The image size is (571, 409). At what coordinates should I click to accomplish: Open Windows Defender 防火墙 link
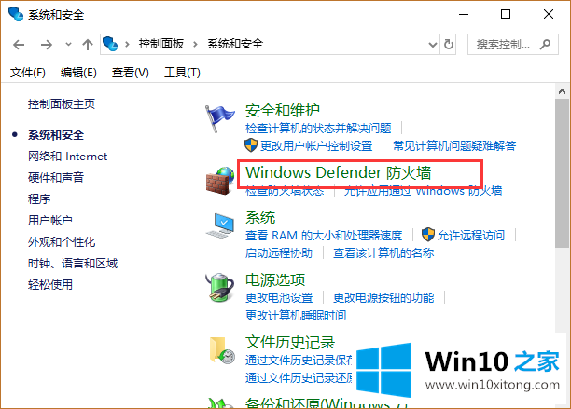point(339,172)
